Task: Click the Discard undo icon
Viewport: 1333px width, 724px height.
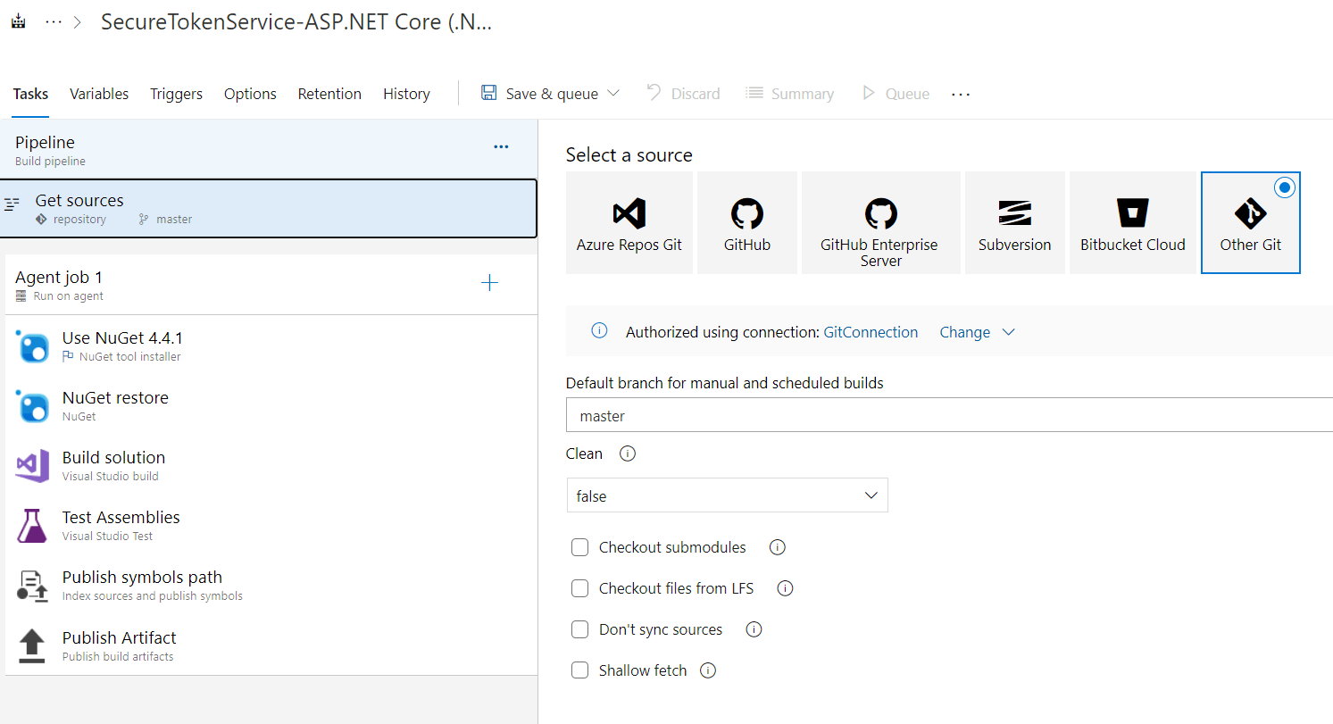Action: coord(654,93)
